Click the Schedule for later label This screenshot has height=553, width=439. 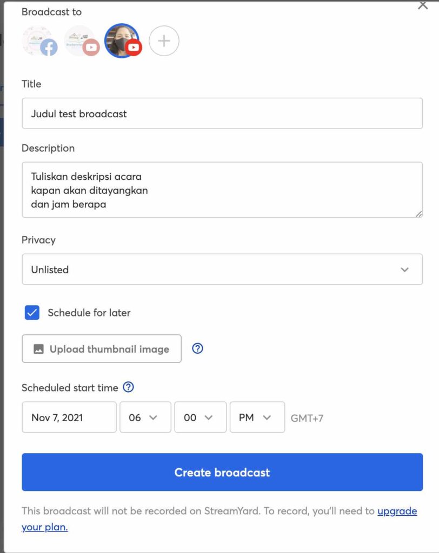pyautogui.click(x=89, y=313)
